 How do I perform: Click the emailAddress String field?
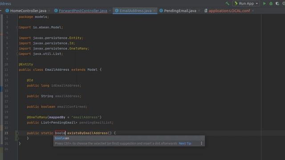pyautogui.click(x=67, y=96)
